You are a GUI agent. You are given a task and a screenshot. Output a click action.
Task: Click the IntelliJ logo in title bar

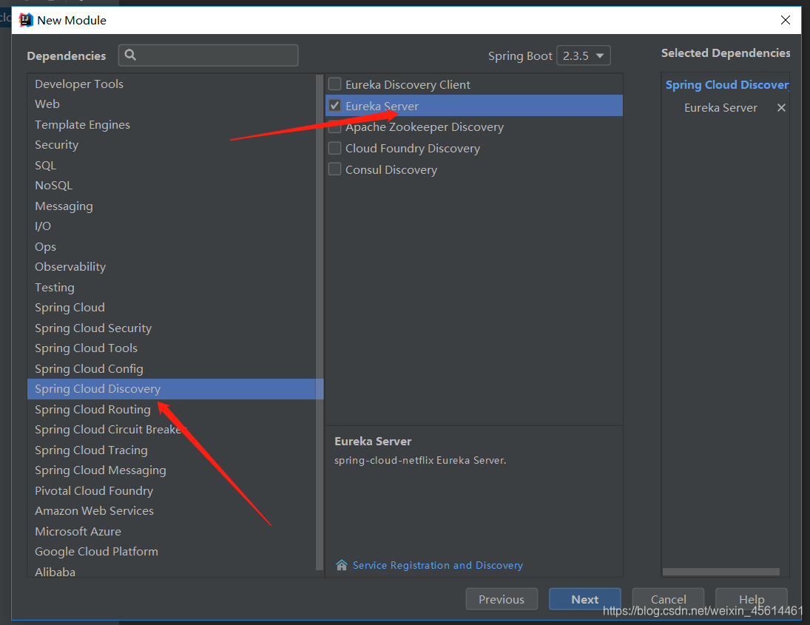[26, 20]
